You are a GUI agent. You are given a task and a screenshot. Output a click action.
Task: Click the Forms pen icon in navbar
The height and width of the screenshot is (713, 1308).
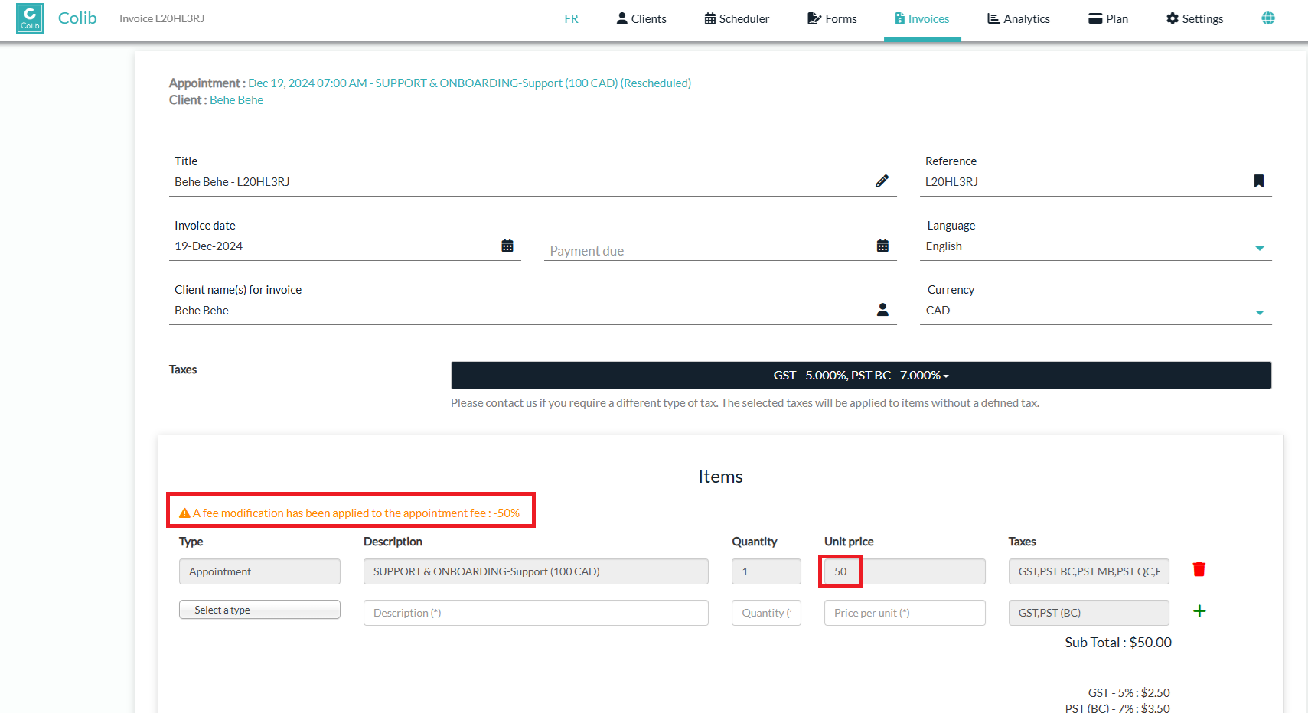(814, 18)
